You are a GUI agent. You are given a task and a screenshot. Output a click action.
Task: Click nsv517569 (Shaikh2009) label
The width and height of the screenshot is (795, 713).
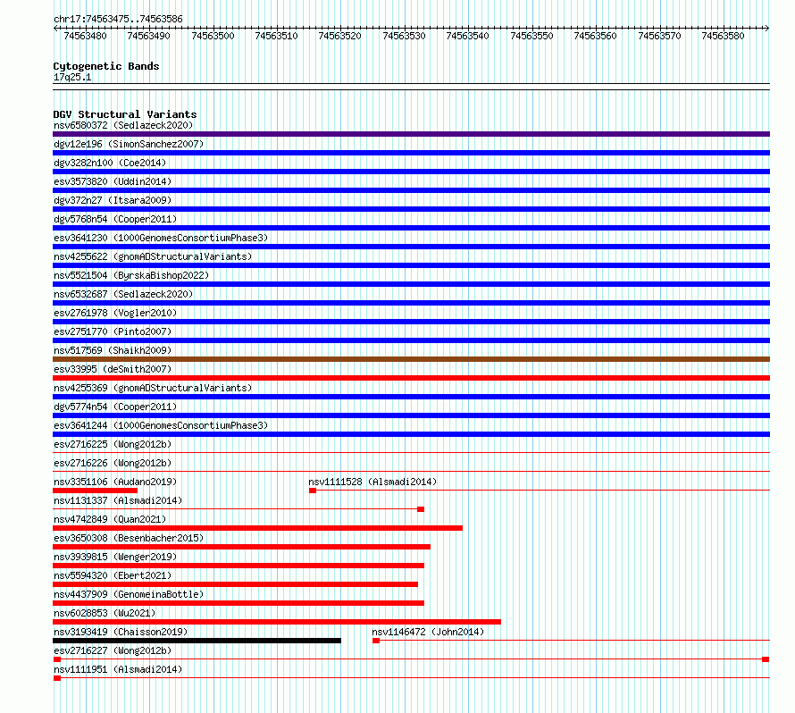tap(113, 350)
